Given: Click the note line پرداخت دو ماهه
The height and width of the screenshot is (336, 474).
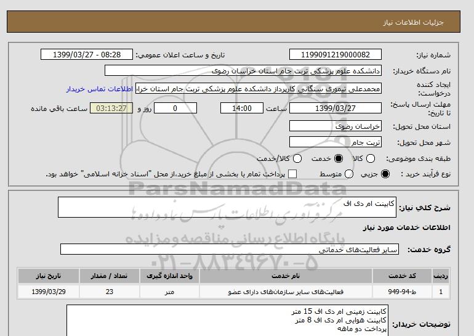Looking at the screenshot, I should [x=361, y=329].
